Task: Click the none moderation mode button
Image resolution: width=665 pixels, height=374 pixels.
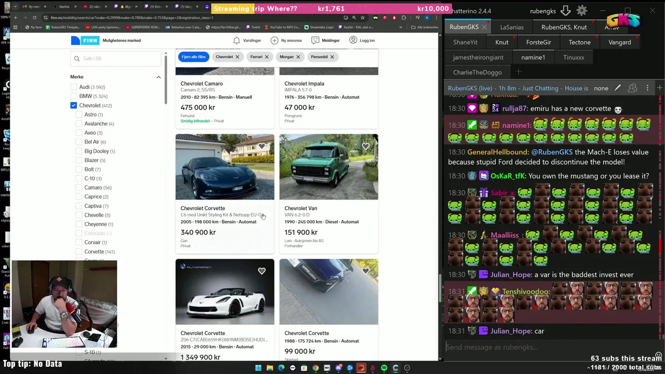Action: click(601, 88)
